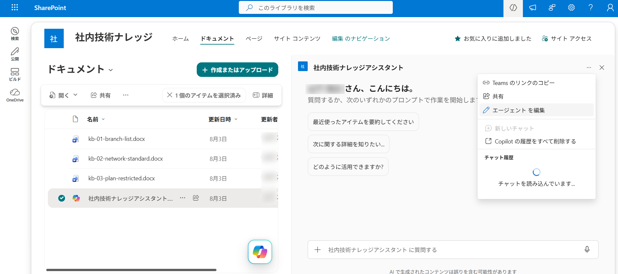This screenshot has height=274, width=618.
Task: Open the 社内技術ナレッジアシスタント agent file
Action: pyautogui.click(x=130, y=198)
